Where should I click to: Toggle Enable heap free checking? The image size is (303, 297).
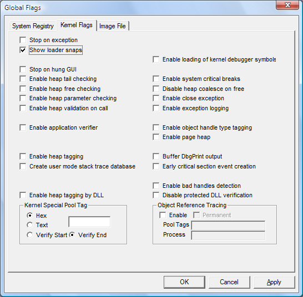pos(23,89)
